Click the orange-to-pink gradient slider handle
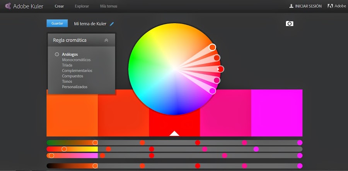 51,156
